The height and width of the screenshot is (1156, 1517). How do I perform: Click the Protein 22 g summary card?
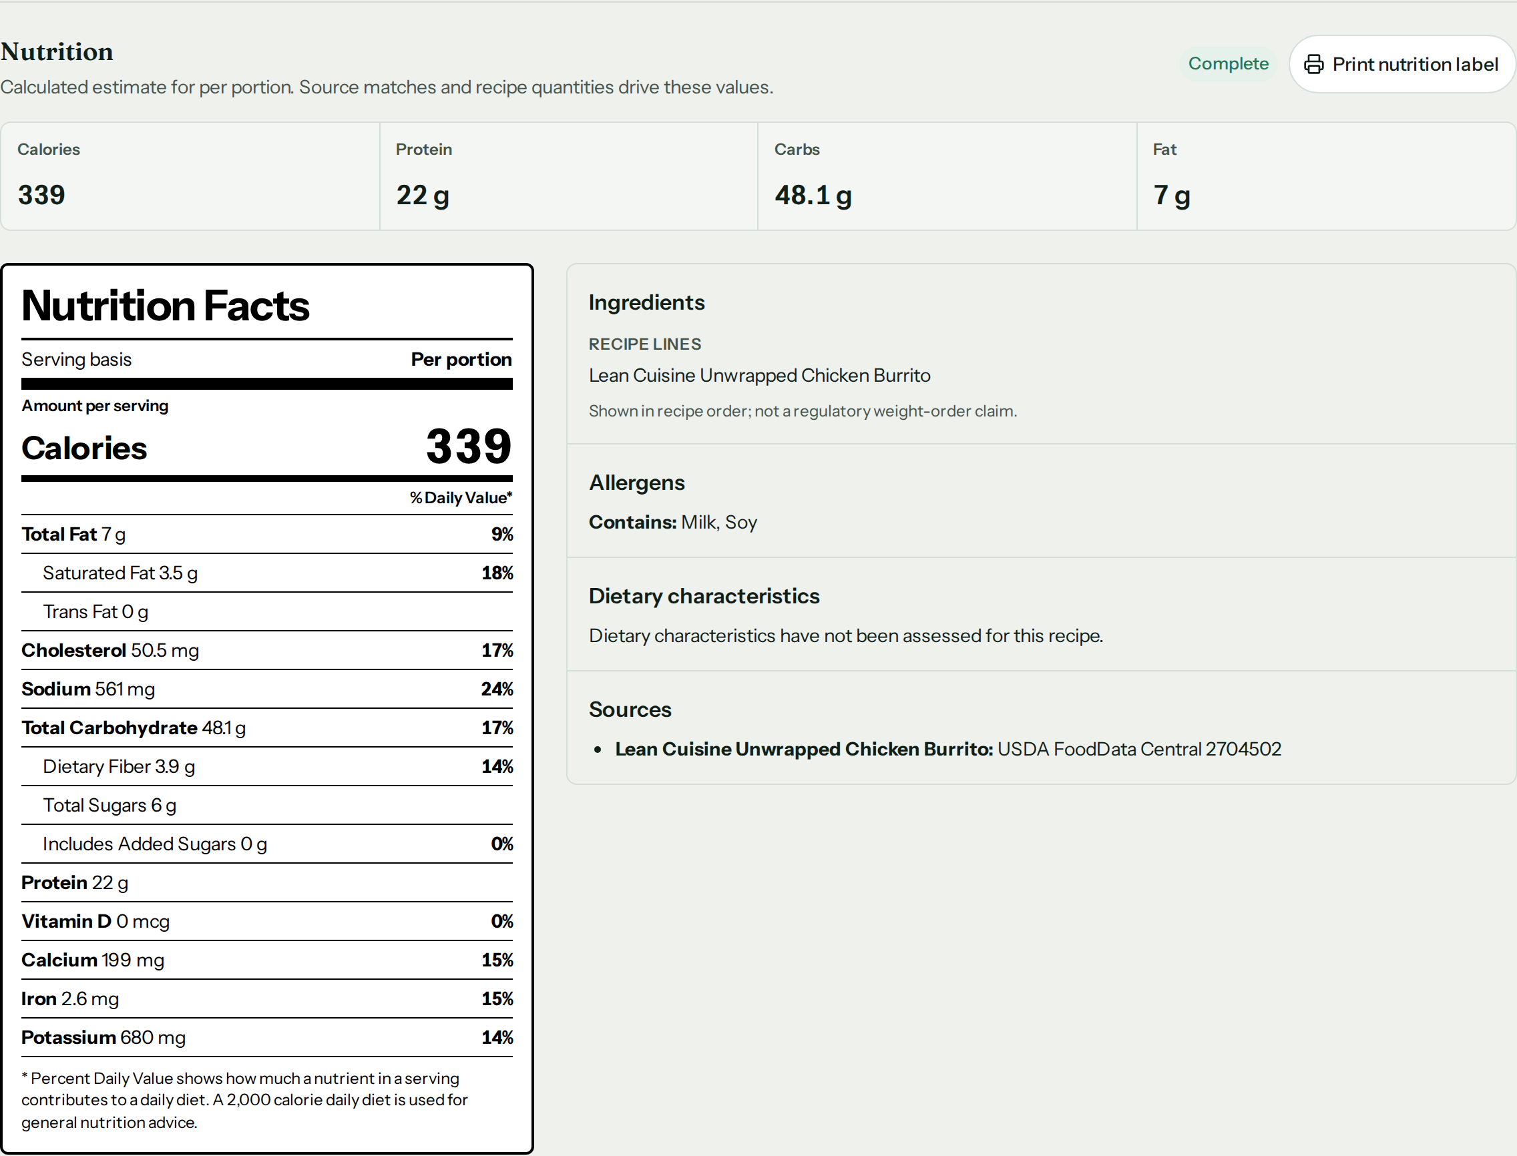coord(568,176)
